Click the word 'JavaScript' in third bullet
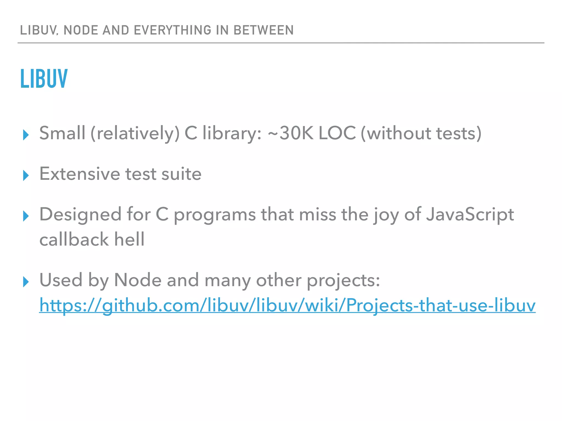 (470, 215)
